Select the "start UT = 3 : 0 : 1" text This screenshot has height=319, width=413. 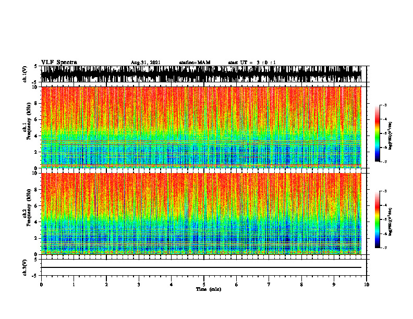(251, 63)
